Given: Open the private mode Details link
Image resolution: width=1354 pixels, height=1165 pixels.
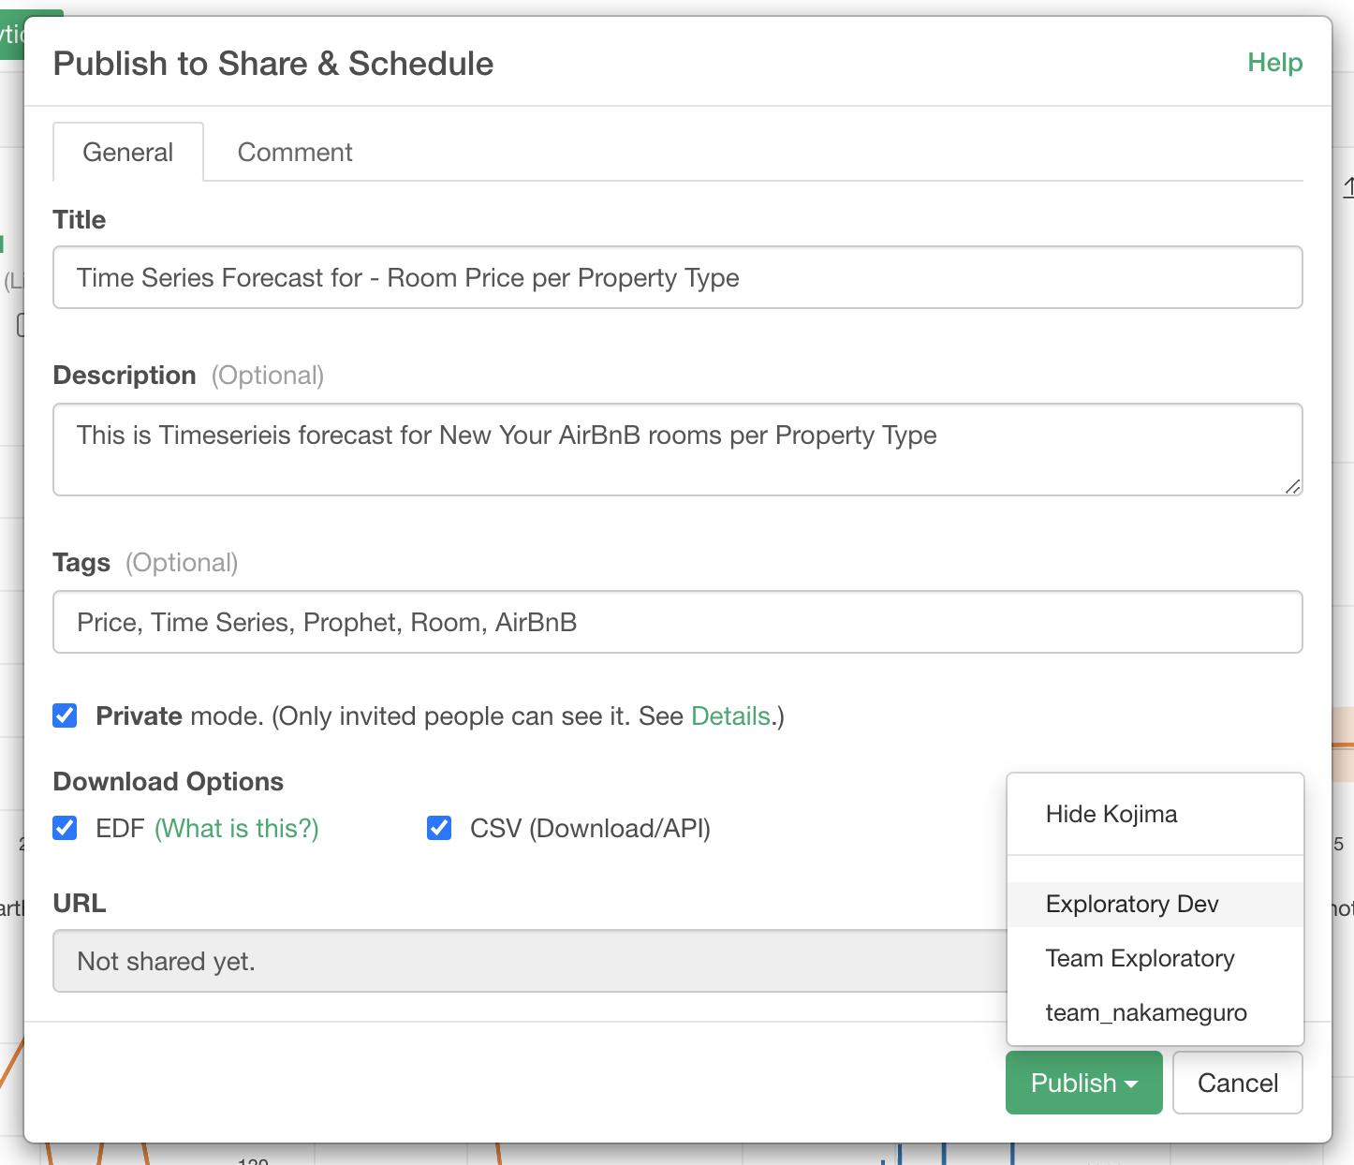Looking at the screenshot, I should (730, 715).
